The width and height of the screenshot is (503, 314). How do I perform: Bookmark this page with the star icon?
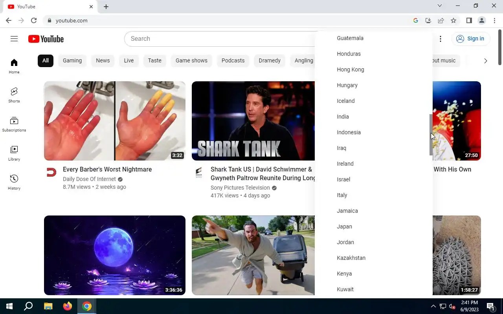(453, 20)
